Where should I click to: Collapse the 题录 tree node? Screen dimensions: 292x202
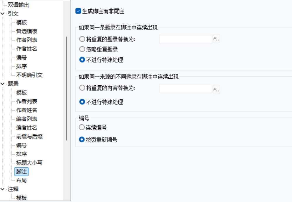point(3,84)
